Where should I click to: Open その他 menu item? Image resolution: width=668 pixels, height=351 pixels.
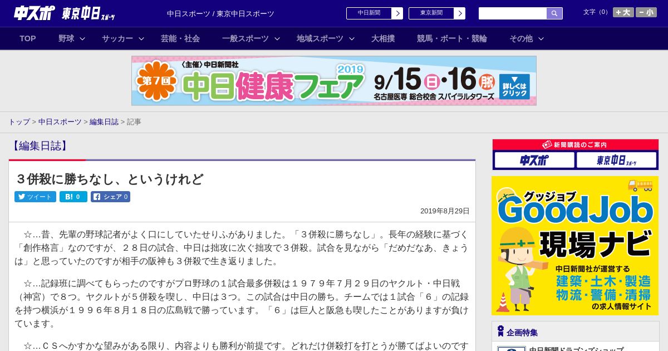click(521, 38)
